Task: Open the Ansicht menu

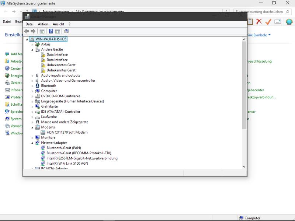Action: tap(58, 24)
